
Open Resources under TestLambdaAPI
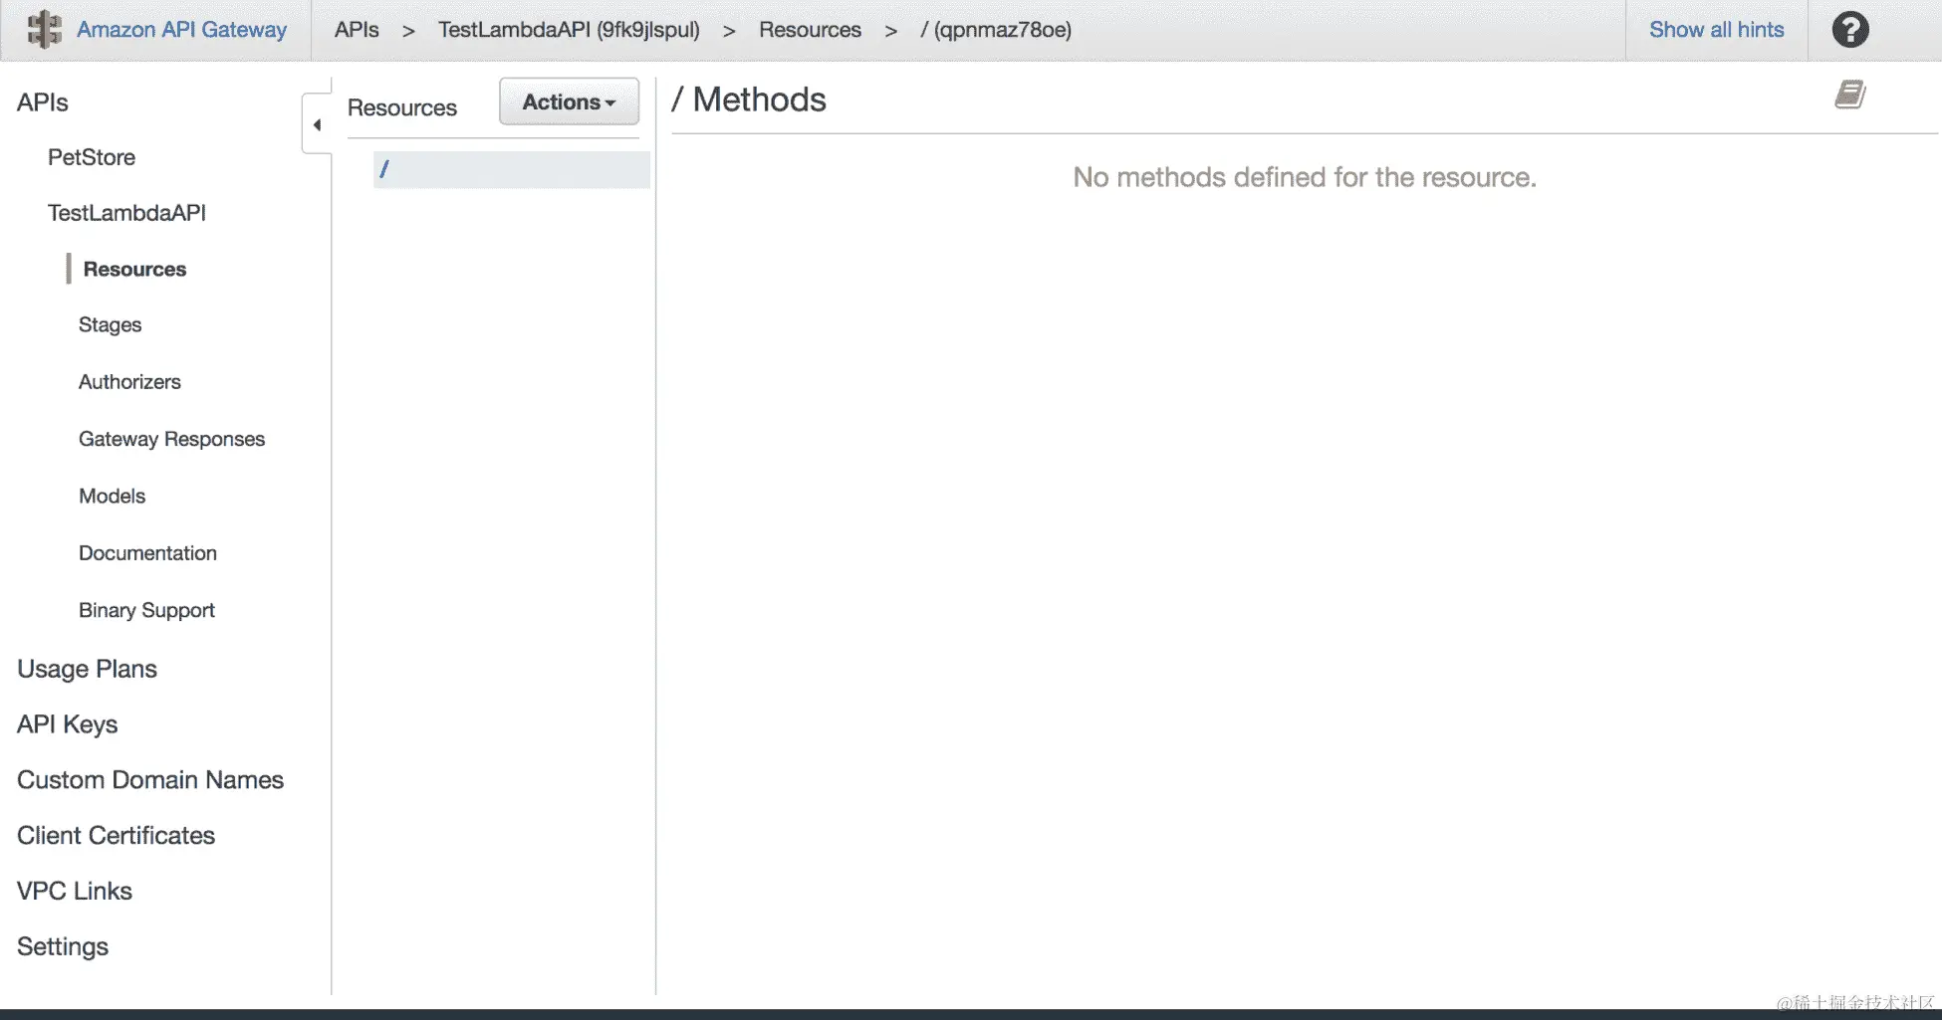134,269
